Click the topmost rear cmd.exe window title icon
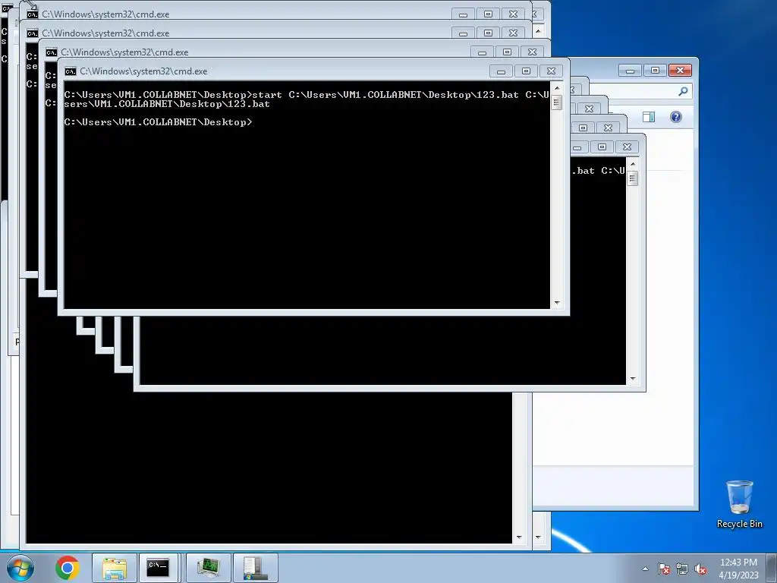 (32, 14)
